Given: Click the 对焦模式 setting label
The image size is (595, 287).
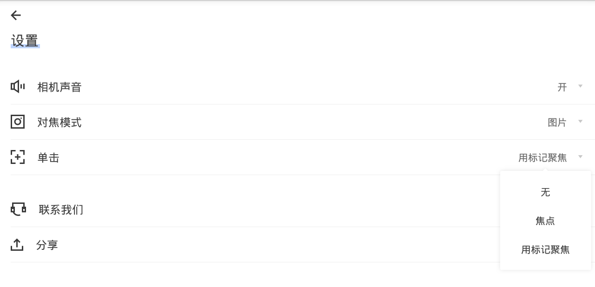Looking at the screenshot, I should (59, 122).
